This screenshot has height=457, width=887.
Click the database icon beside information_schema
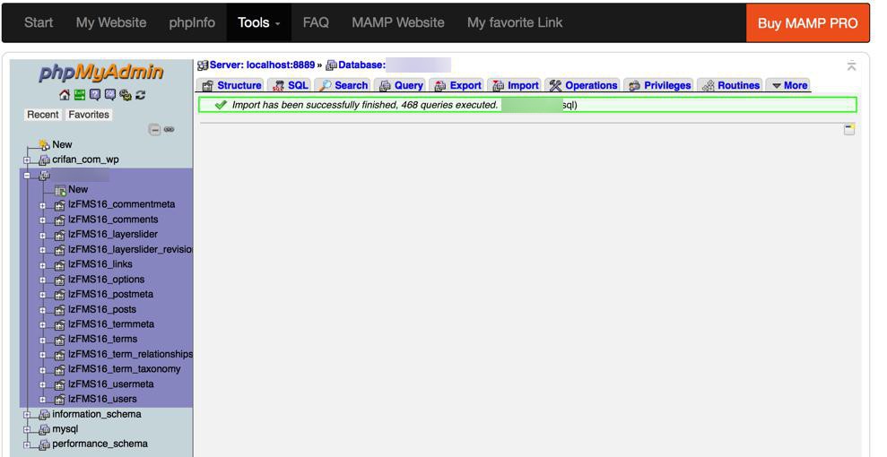tap(44, 415)
